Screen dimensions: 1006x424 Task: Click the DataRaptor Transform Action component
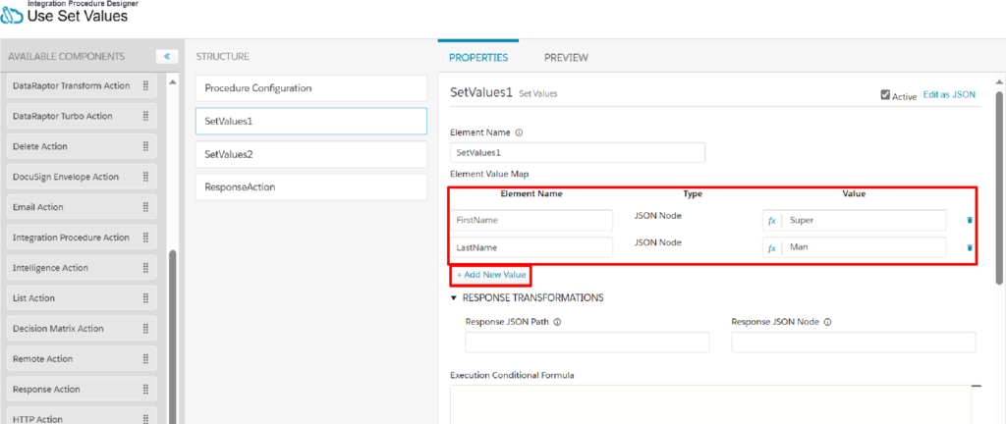coord(82,85)
